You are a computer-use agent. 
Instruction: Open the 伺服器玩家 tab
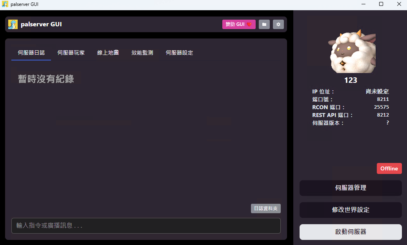point(71,53)
